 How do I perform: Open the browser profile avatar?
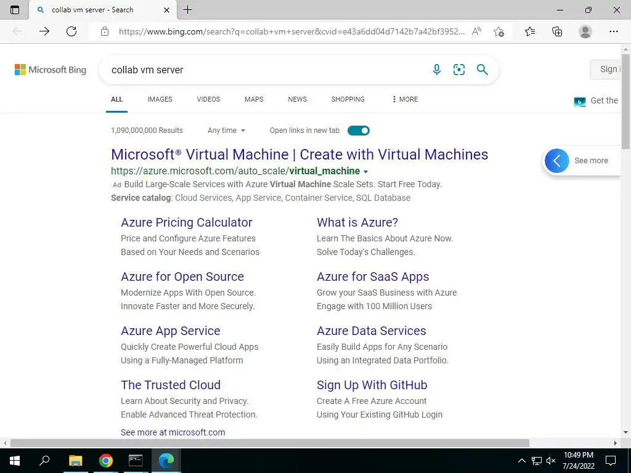(585, 31)
